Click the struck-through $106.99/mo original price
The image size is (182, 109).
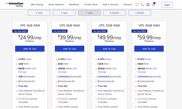pyautogui.click(x=109, y=41)
